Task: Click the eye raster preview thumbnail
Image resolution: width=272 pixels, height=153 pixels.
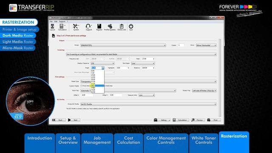Action: 30,101
